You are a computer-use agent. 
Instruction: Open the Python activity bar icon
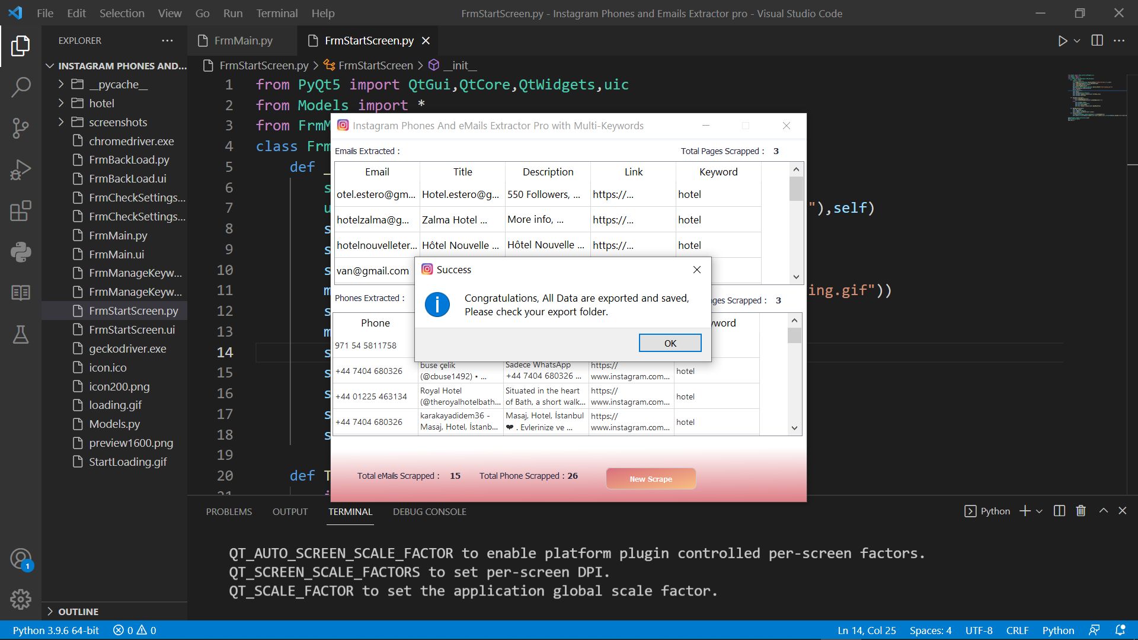21,252
